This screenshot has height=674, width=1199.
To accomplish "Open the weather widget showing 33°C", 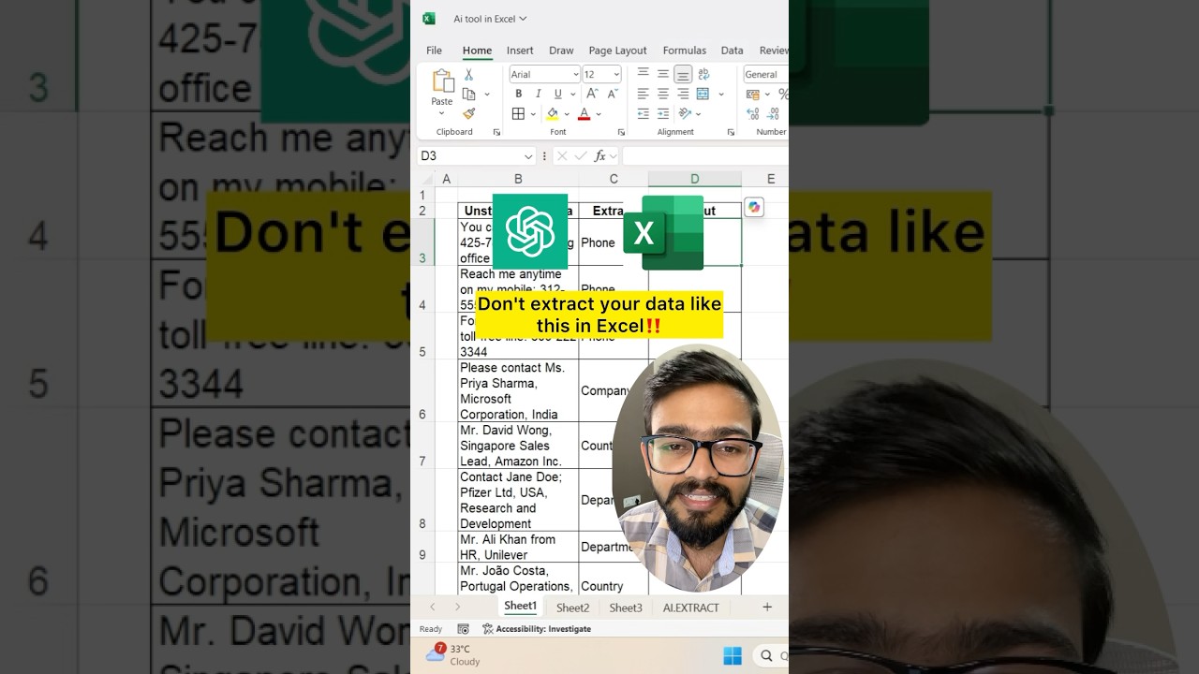I will (x=453, y=654).
